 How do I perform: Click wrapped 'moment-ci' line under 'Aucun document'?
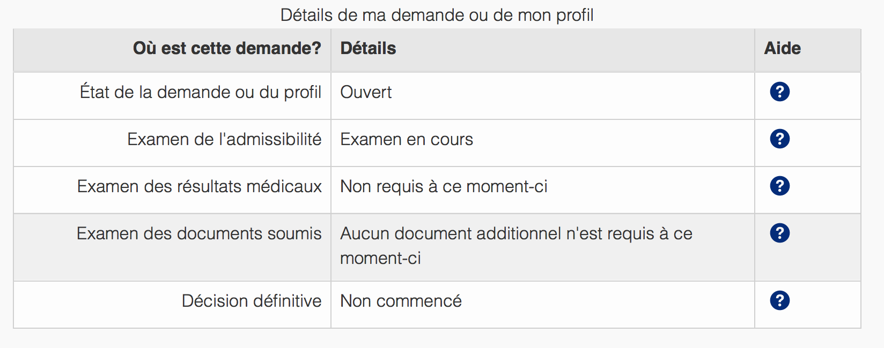pyautogui.click(x=380, y=258)
